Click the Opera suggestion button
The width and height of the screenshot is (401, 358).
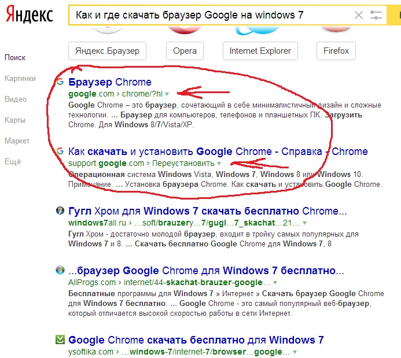click(185, 51)
